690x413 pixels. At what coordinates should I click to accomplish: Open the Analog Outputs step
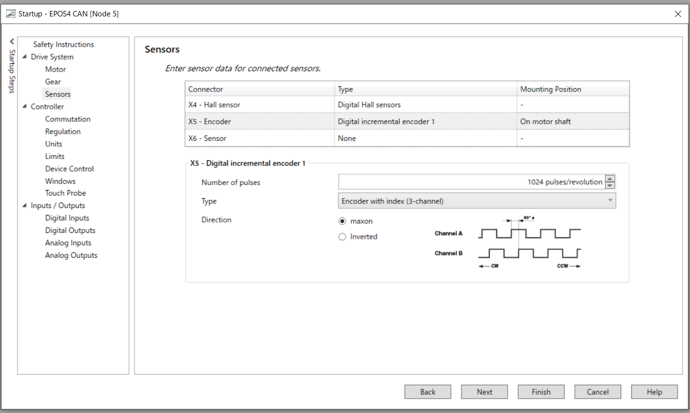click(x=71, y=255)
